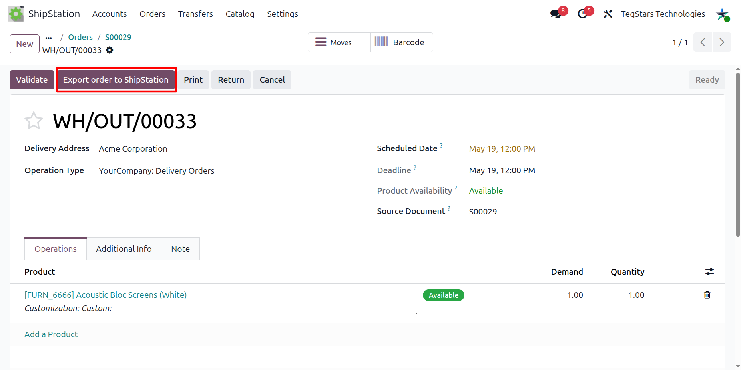Screen dimensions: 741x370
Task: Toggle the favorite star for WH/OUT/00033
Action: click(34, 121)
